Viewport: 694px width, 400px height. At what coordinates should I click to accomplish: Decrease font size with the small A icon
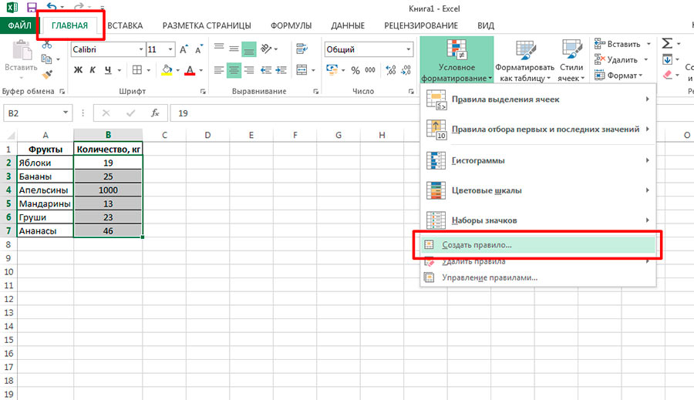[199, 49]
